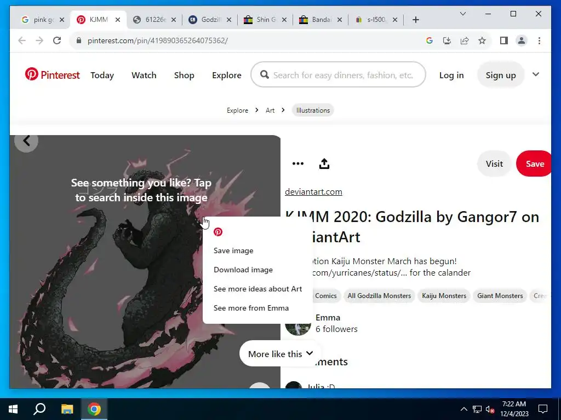Click the Emma profile name
561x420 pixels.
[328, 318]
